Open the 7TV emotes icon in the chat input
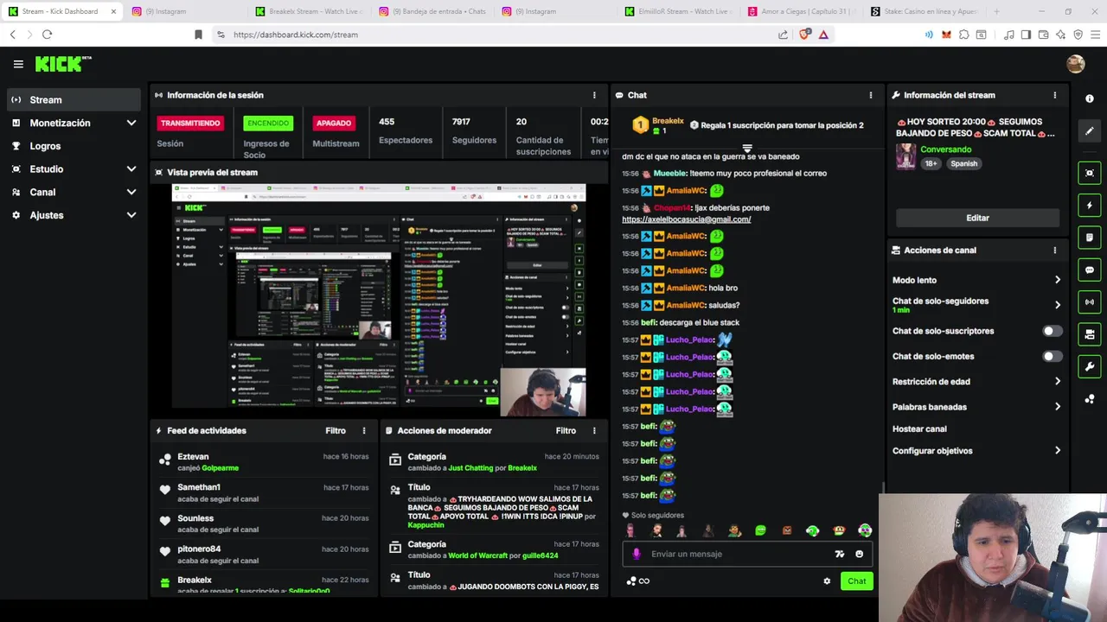This screenshot has width=1107, height=622. [x=839, y=554]
